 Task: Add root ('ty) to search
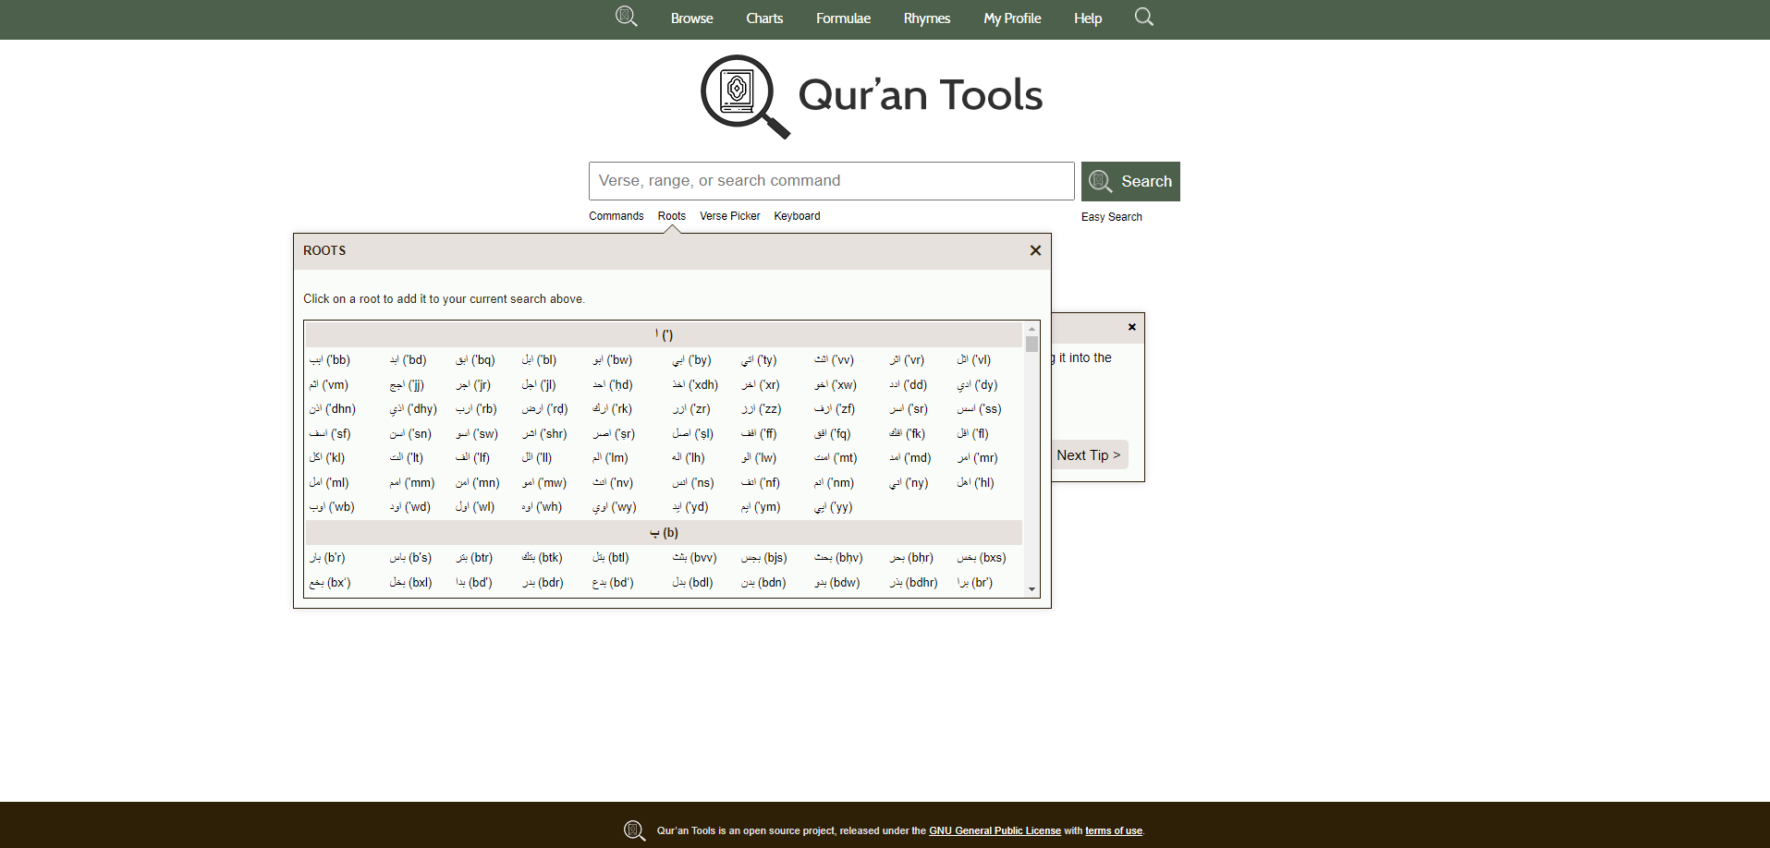click(x=759, y=360)
